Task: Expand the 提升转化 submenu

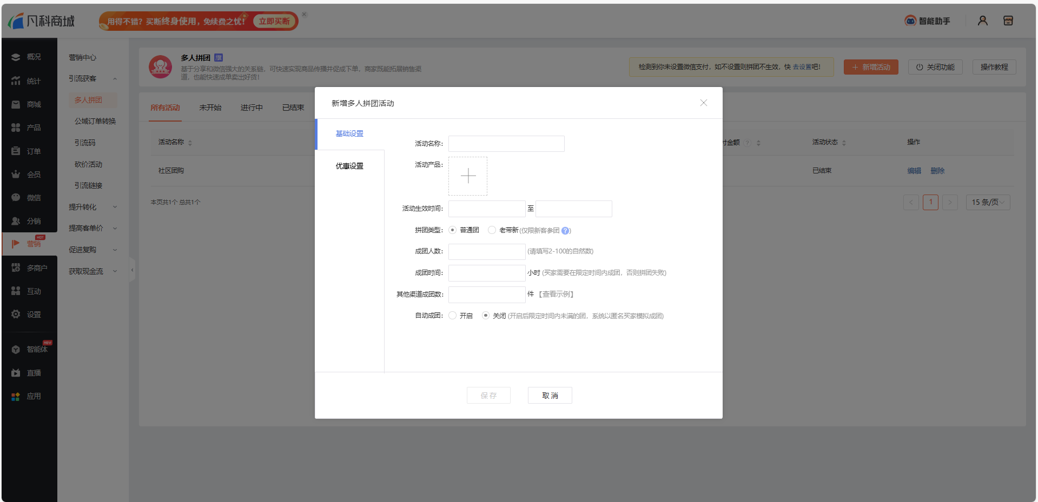Action: [92, 206]
